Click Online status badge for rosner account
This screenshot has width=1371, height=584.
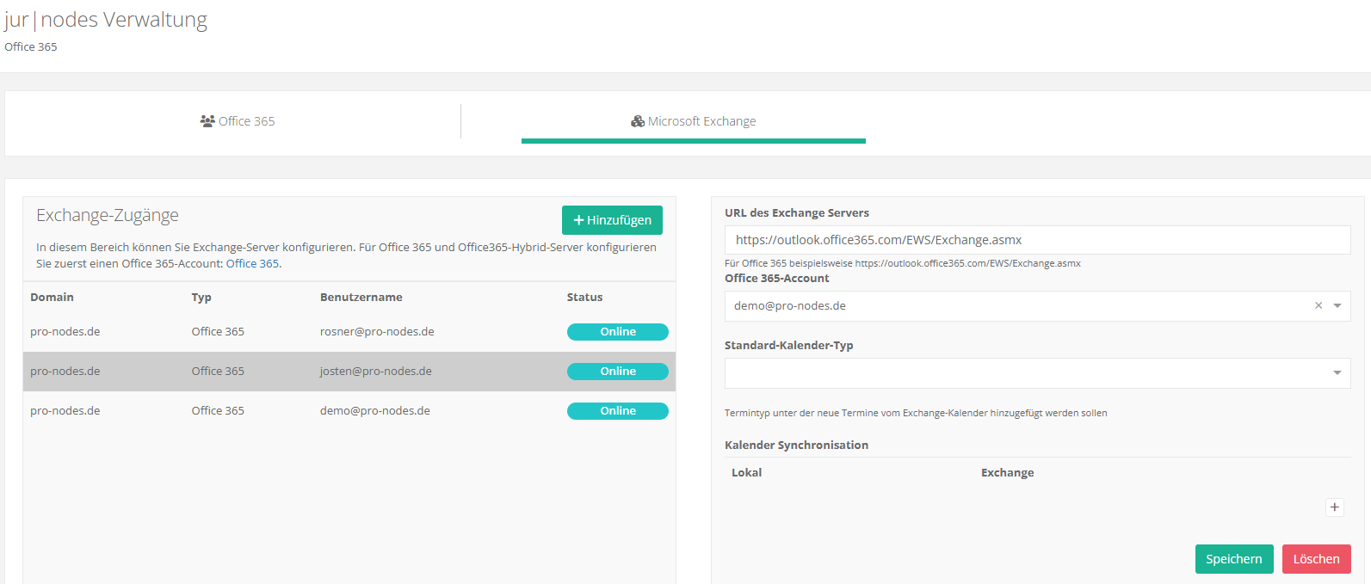tap(617, 332)
